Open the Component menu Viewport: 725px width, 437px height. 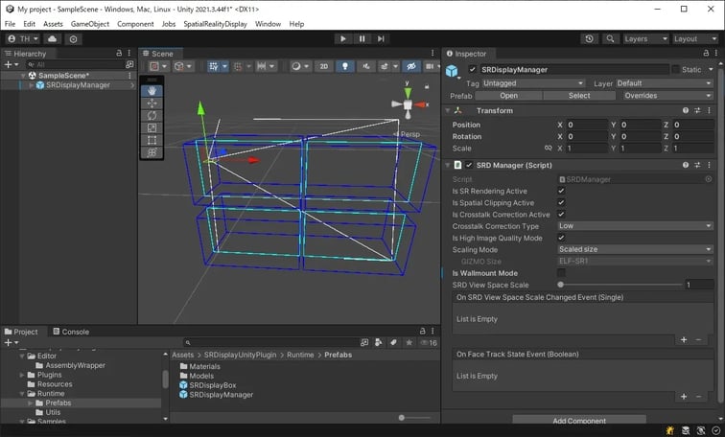click(x=135, y=24)
